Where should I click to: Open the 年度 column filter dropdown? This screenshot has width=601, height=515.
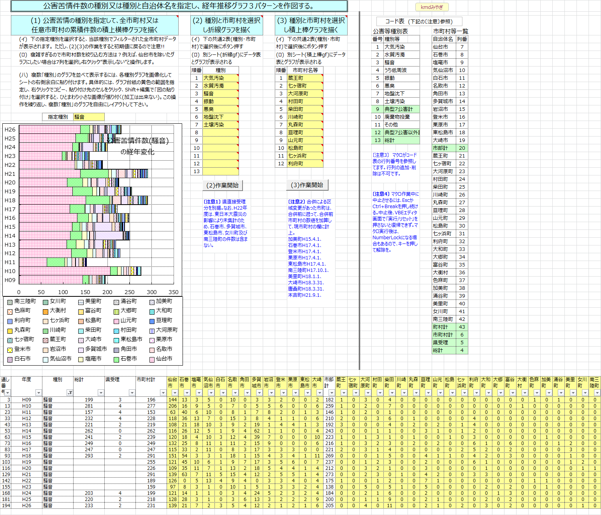click(x=39, y=393)
